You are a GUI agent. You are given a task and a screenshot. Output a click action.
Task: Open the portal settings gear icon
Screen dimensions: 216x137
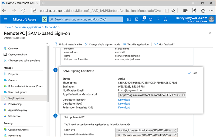coord(150,19)
